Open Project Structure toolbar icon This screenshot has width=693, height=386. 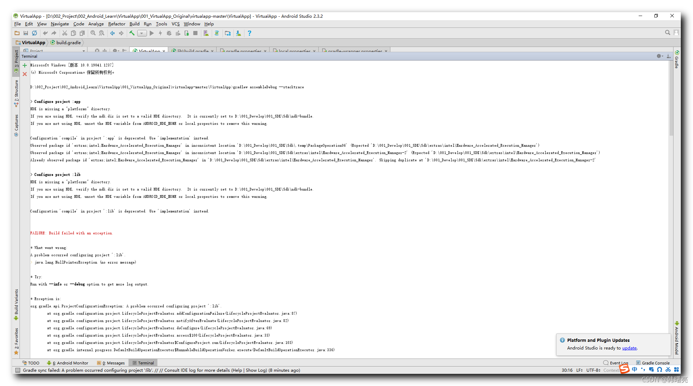tap(228, 33)
